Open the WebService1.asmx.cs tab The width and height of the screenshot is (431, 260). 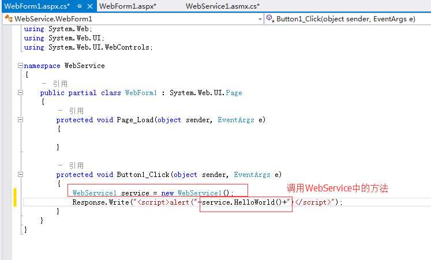click(x=223, y=6)
